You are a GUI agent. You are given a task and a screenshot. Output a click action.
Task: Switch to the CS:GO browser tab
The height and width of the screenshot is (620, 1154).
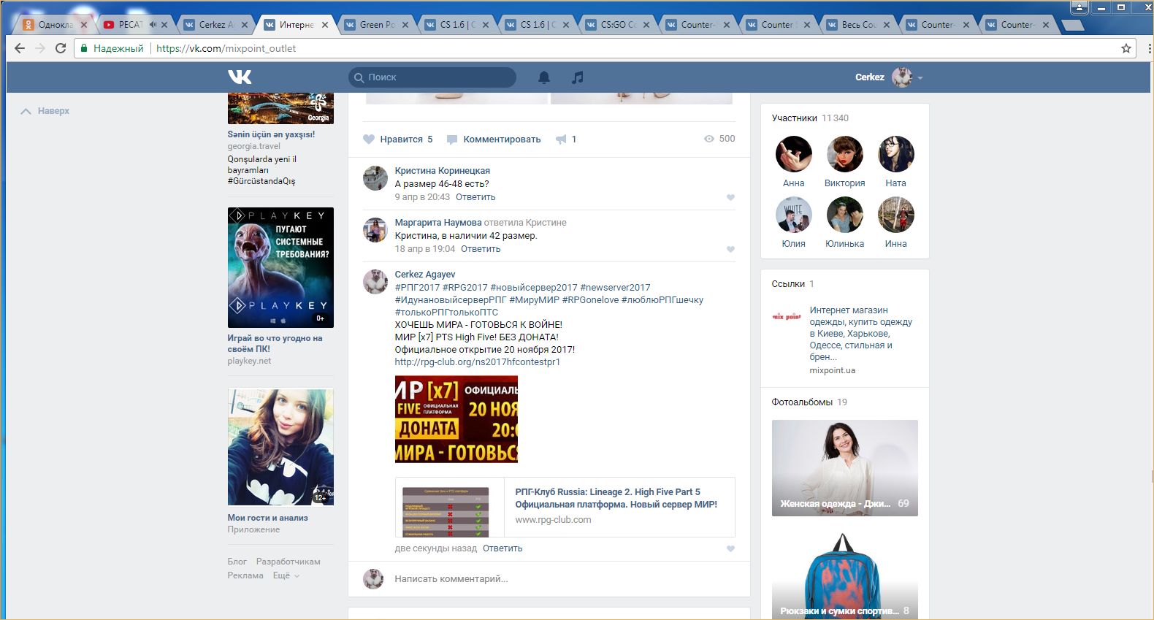[x=617, y=25]
